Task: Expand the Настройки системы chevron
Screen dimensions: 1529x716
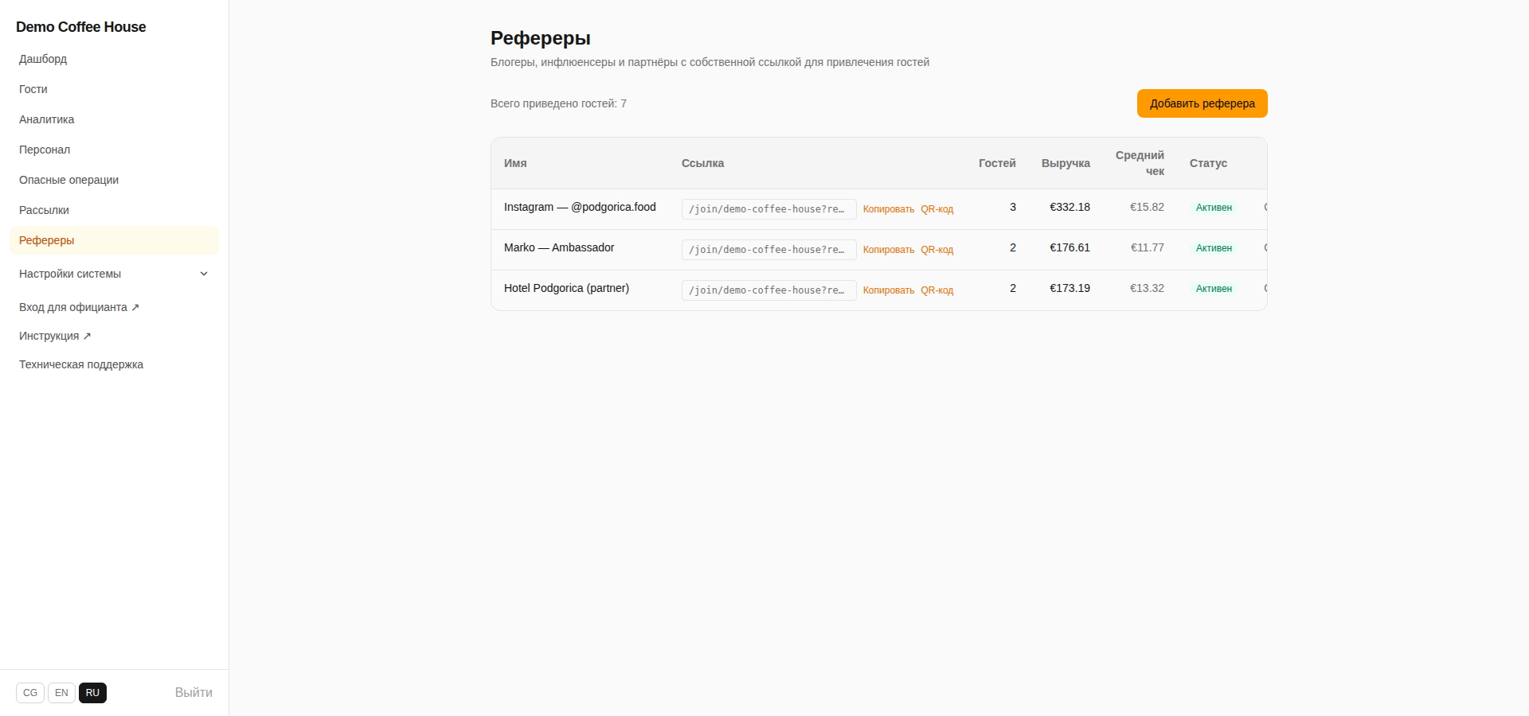Action: click(x=204, y=274)
